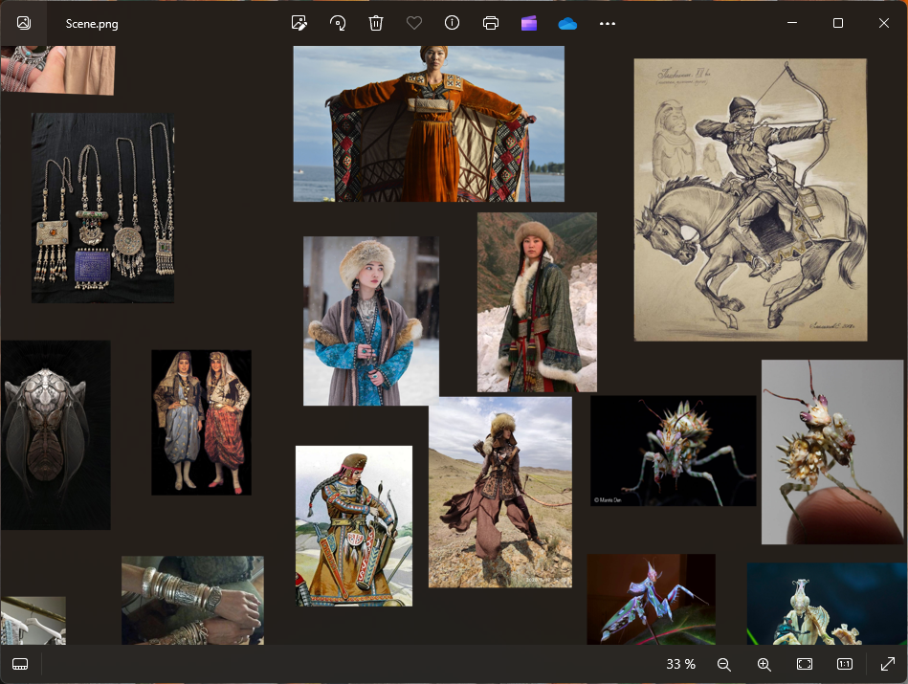
Task: Fit the image to the window
Action: pyautogui.click(x=804, y=664)
